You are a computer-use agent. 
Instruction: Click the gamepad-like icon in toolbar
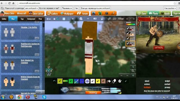[95, 19]
